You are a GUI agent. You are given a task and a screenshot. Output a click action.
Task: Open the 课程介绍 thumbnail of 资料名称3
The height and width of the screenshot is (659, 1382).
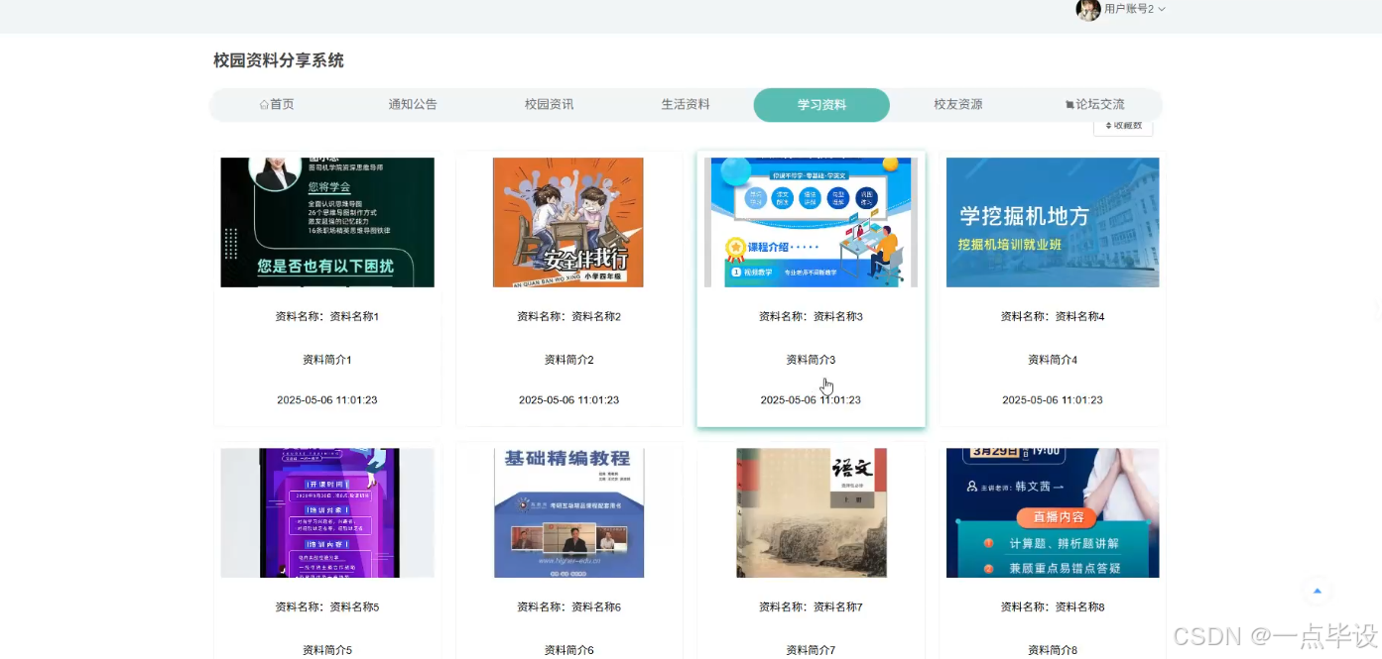pyautogui.click(x=811, y=222)
